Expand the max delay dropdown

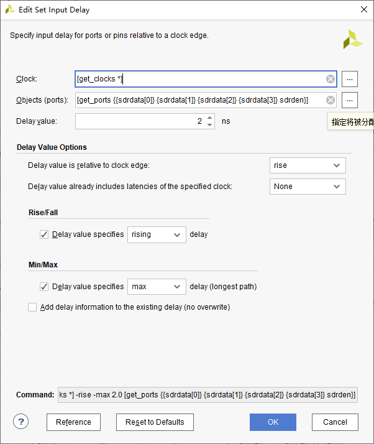click(x=157, y=287)
